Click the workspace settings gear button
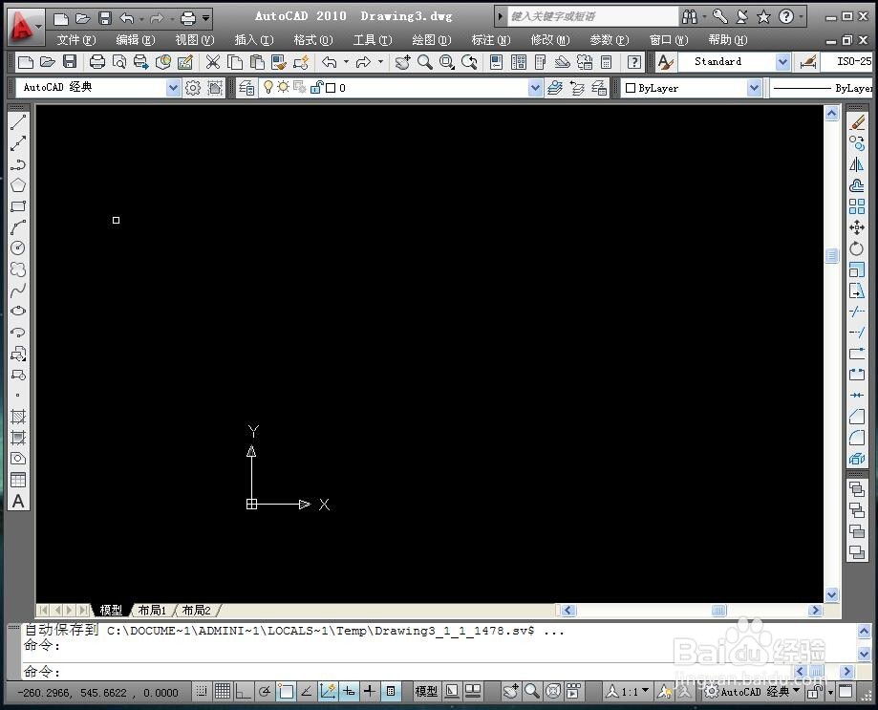 tap(193, 88)
